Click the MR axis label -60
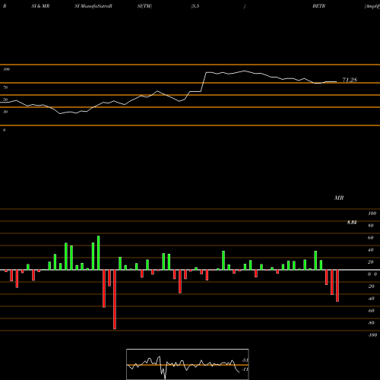Viewport: 380px width, 380px height. pyautogui.click(x=371, y=311)
